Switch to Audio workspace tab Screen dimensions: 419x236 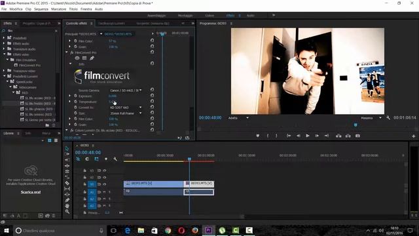[x=250, y=16]
